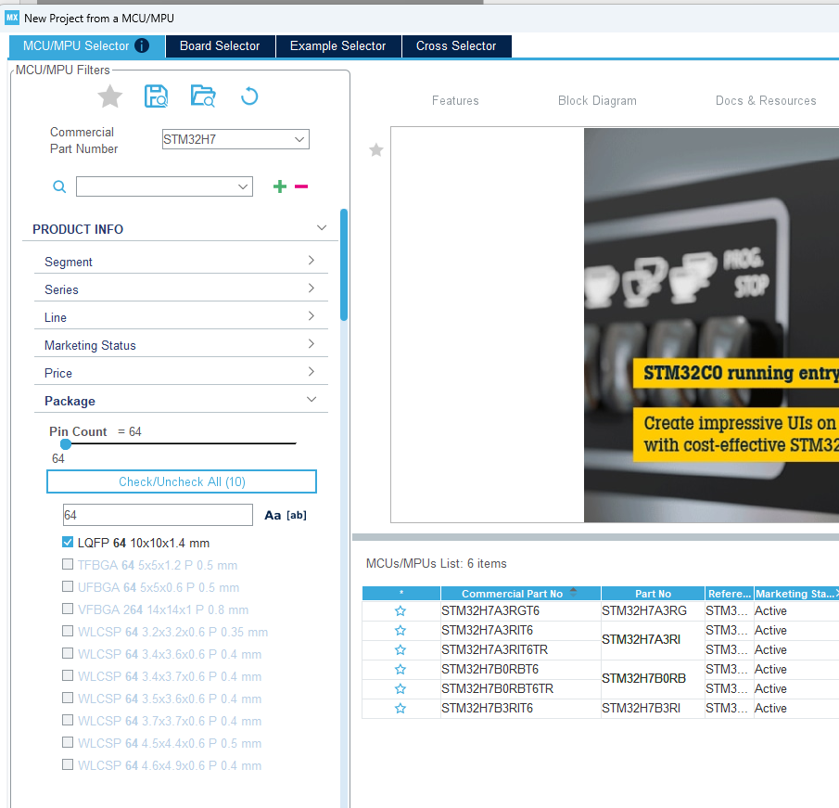The height and width of the screenshot is (808, 839).
Task: Click the info icon on MCU/MPU Selector tab
Action: click(x=142, y=46)
